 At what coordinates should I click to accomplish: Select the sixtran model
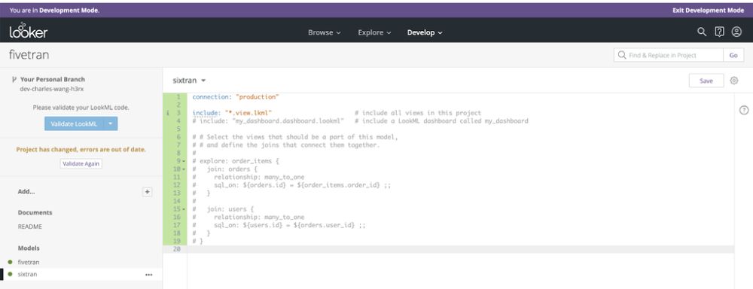tap(27, 274)
